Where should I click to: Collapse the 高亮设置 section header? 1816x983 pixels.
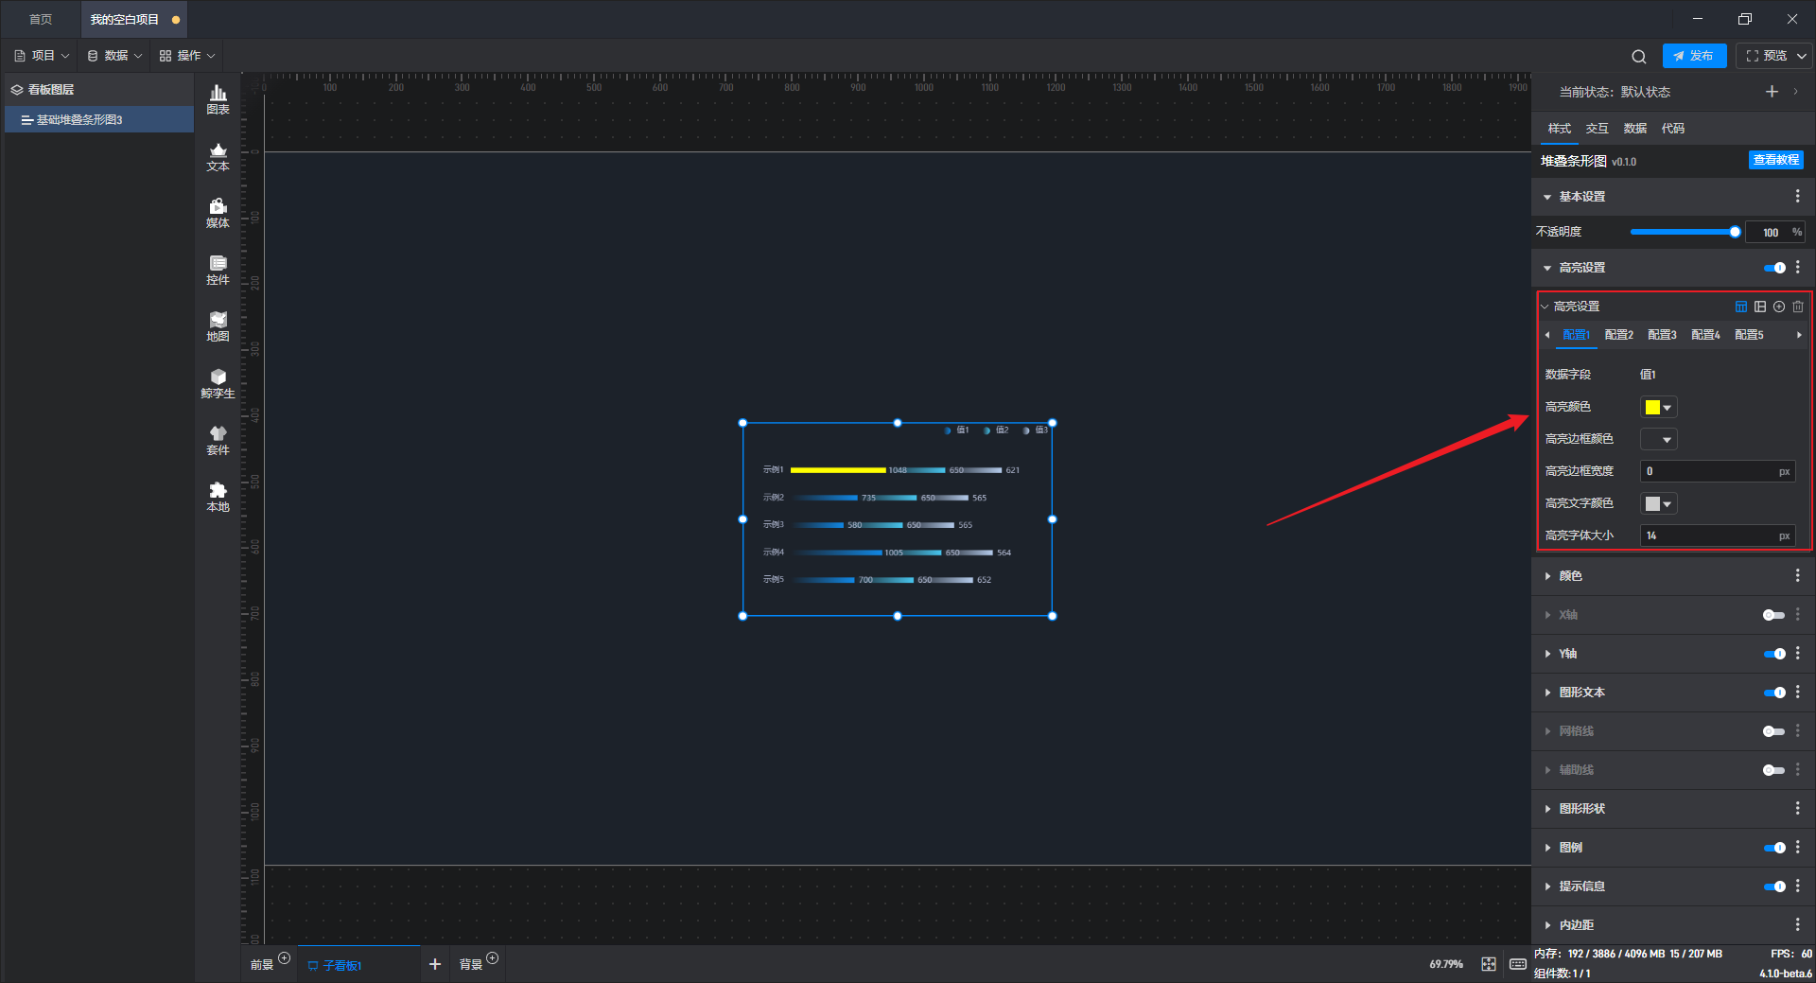(x=1547, y=268)
